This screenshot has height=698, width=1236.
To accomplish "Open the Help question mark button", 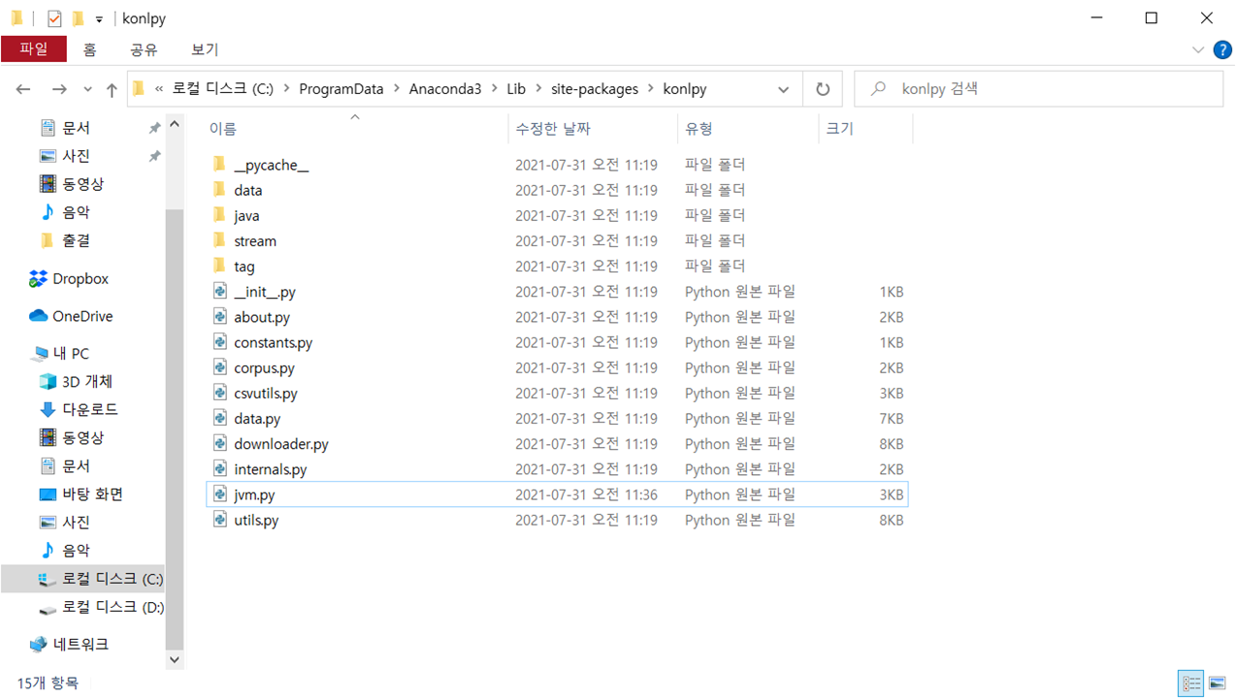I will tap(1222, 49).
